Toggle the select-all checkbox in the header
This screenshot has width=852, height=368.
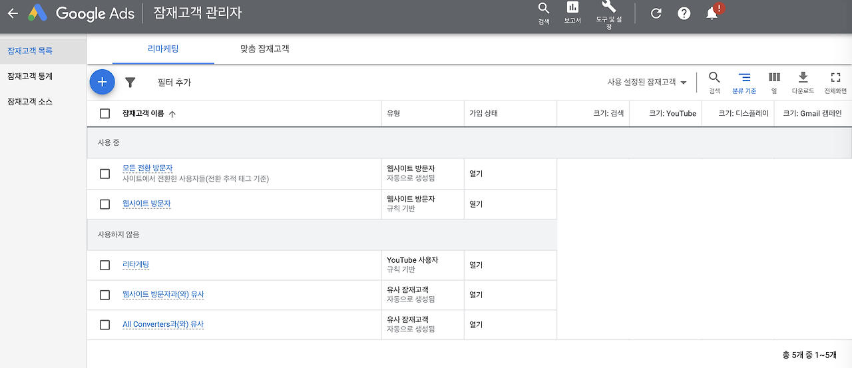pos(105,114)
